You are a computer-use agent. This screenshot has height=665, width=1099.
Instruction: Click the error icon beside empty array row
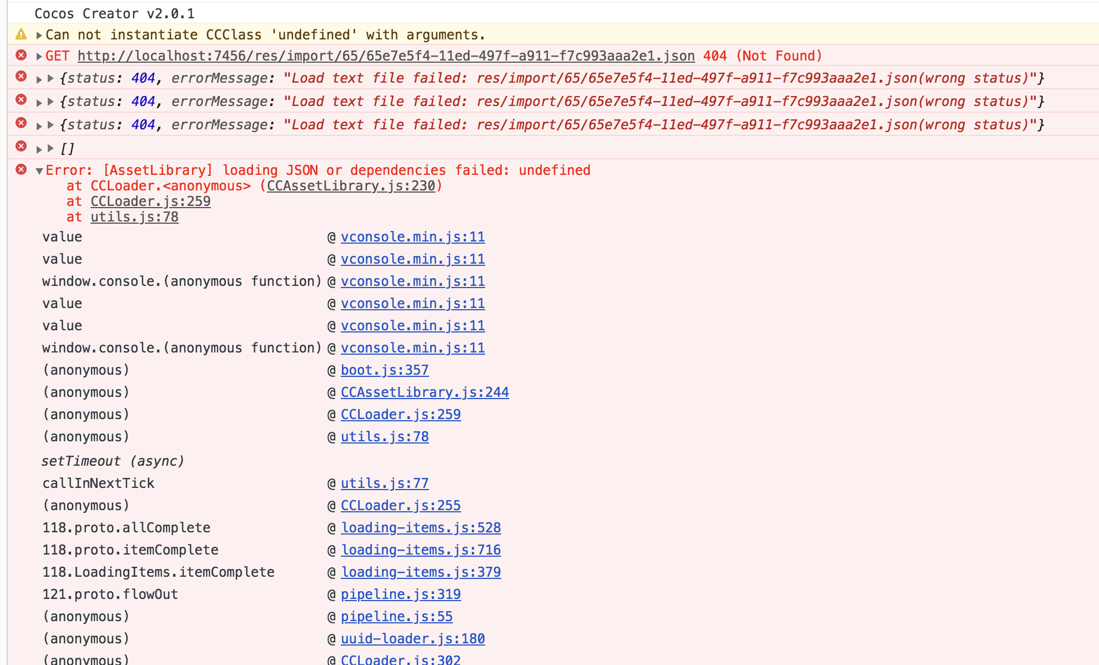coord(21,146)
